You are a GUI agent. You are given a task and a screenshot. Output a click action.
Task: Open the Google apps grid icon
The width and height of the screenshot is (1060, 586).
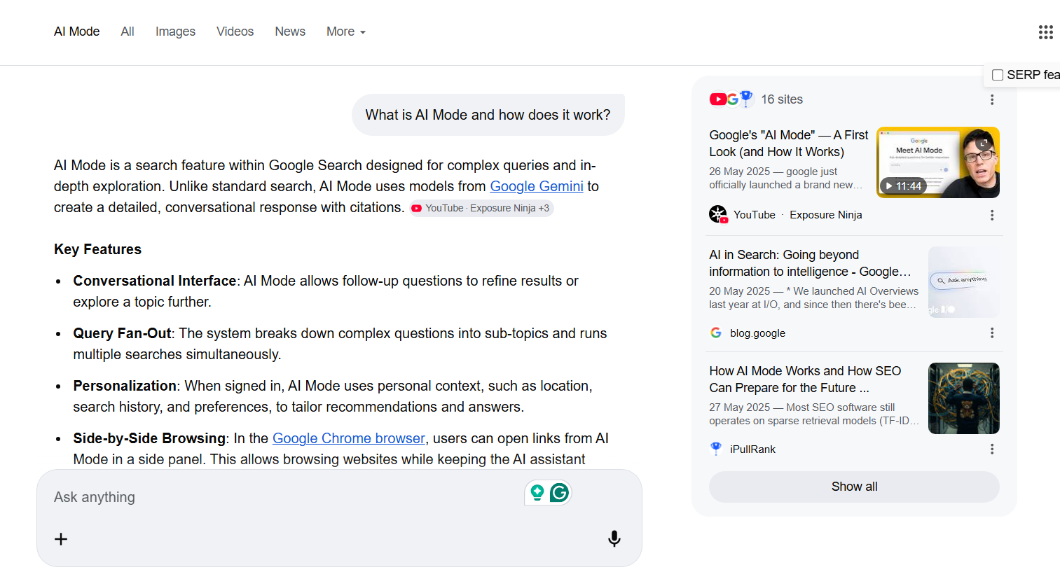point(1045,32)
